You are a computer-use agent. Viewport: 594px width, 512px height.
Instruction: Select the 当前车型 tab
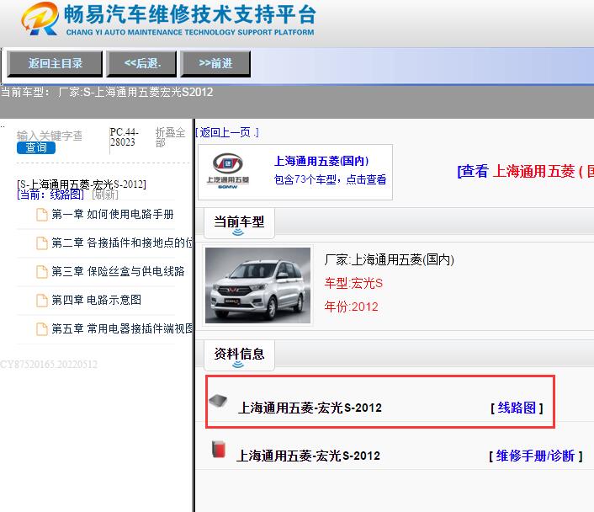click(239, 223)
